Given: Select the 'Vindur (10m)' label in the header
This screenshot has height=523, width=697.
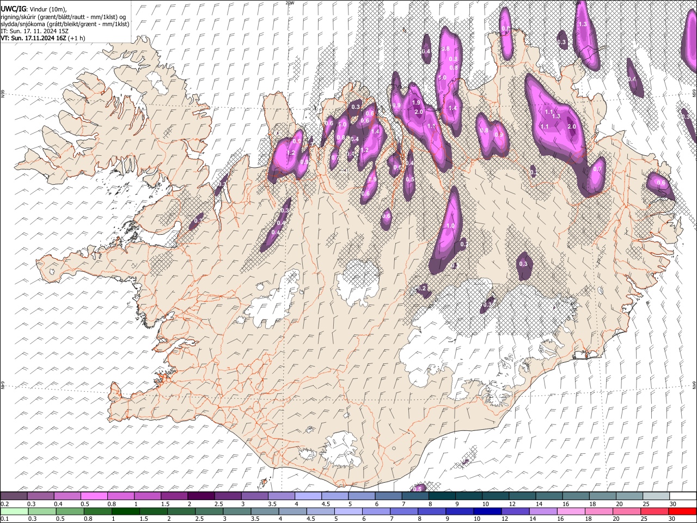Looking at the screenshot, I should pos(47,9).
